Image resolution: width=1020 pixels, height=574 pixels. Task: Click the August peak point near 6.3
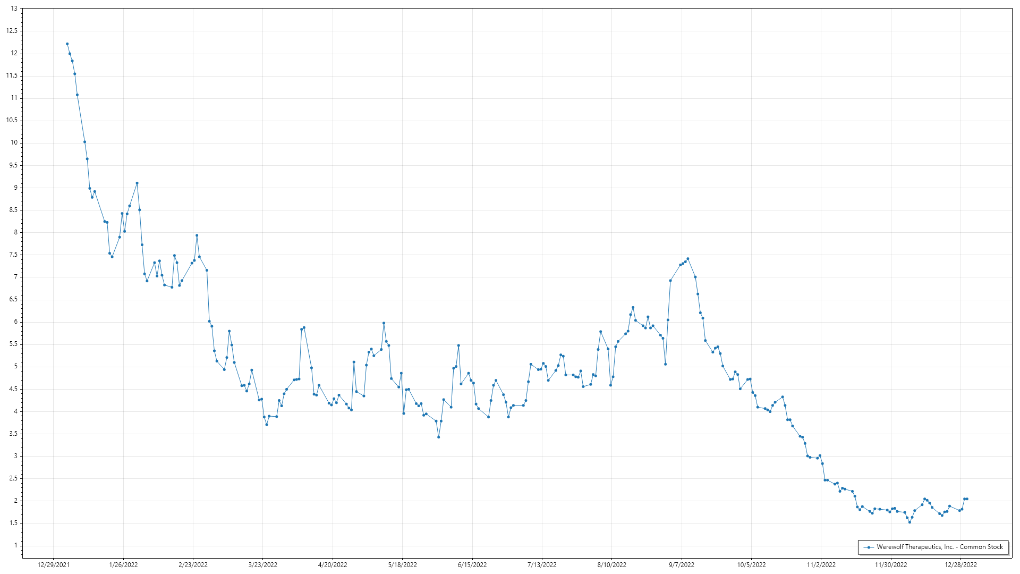(x=633, y=307)
